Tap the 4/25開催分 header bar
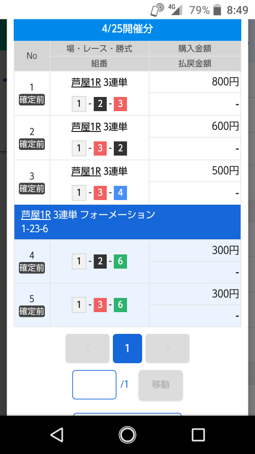 point(127,29)
